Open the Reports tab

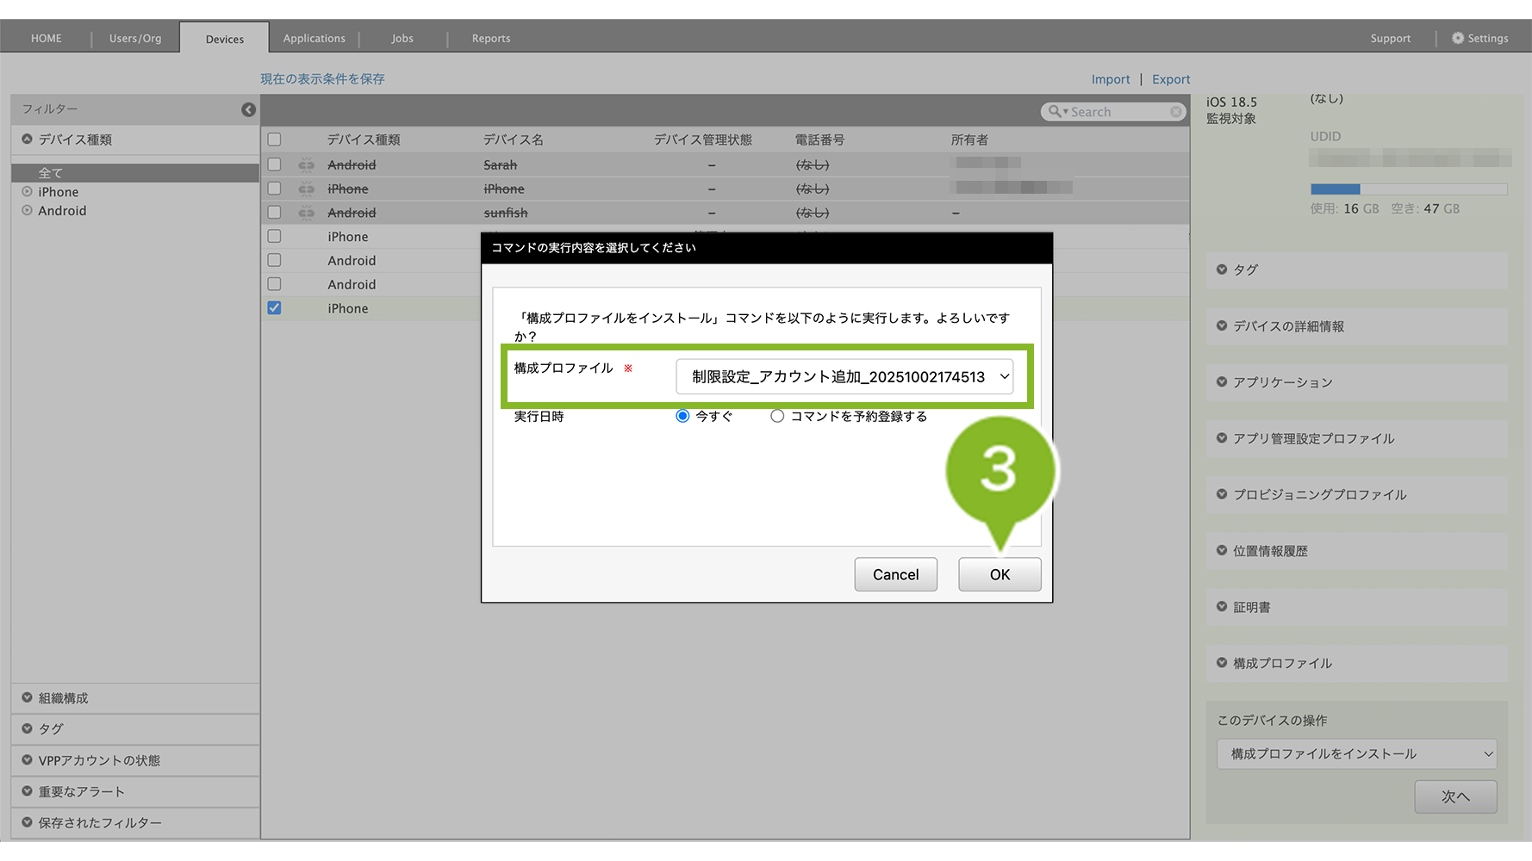click(490, 39)
